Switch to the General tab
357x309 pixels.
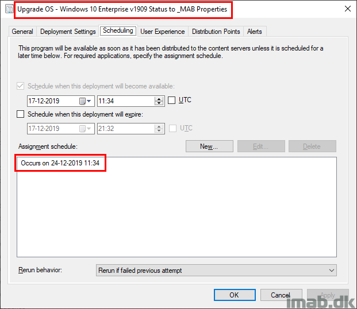pos(22,32)
